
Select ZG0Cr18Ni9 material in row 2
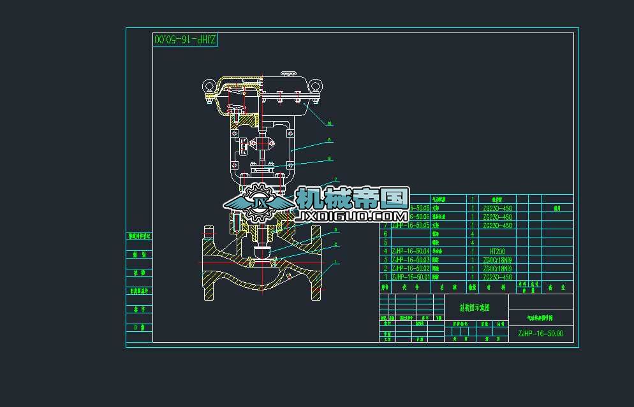[498, 268]
